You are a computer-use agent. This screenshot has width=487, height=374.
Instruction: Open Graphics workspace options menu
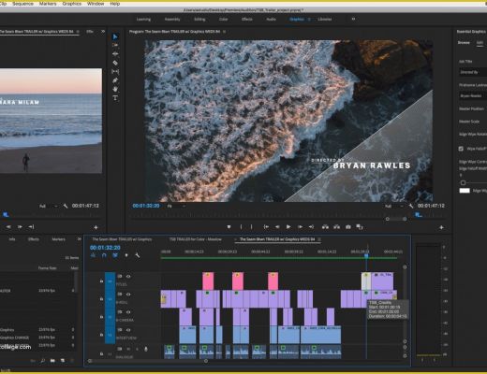[309, 19]
